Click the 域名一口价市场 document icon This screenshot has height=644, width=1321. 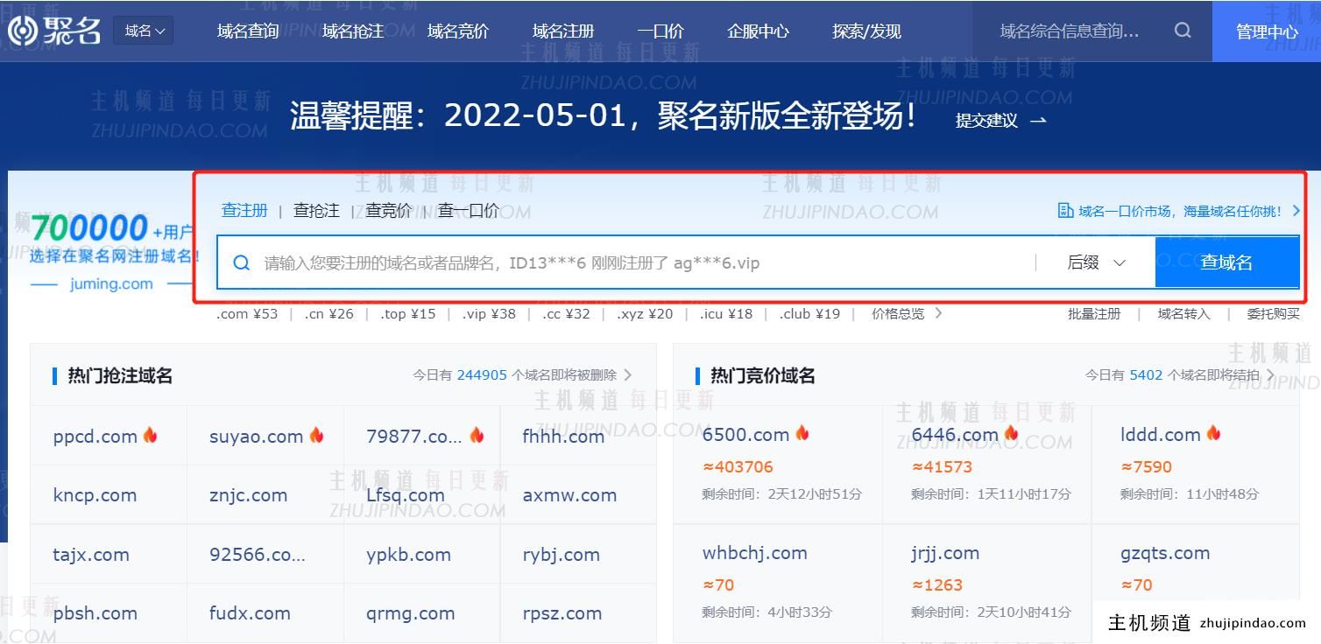tap(1065, 211)
